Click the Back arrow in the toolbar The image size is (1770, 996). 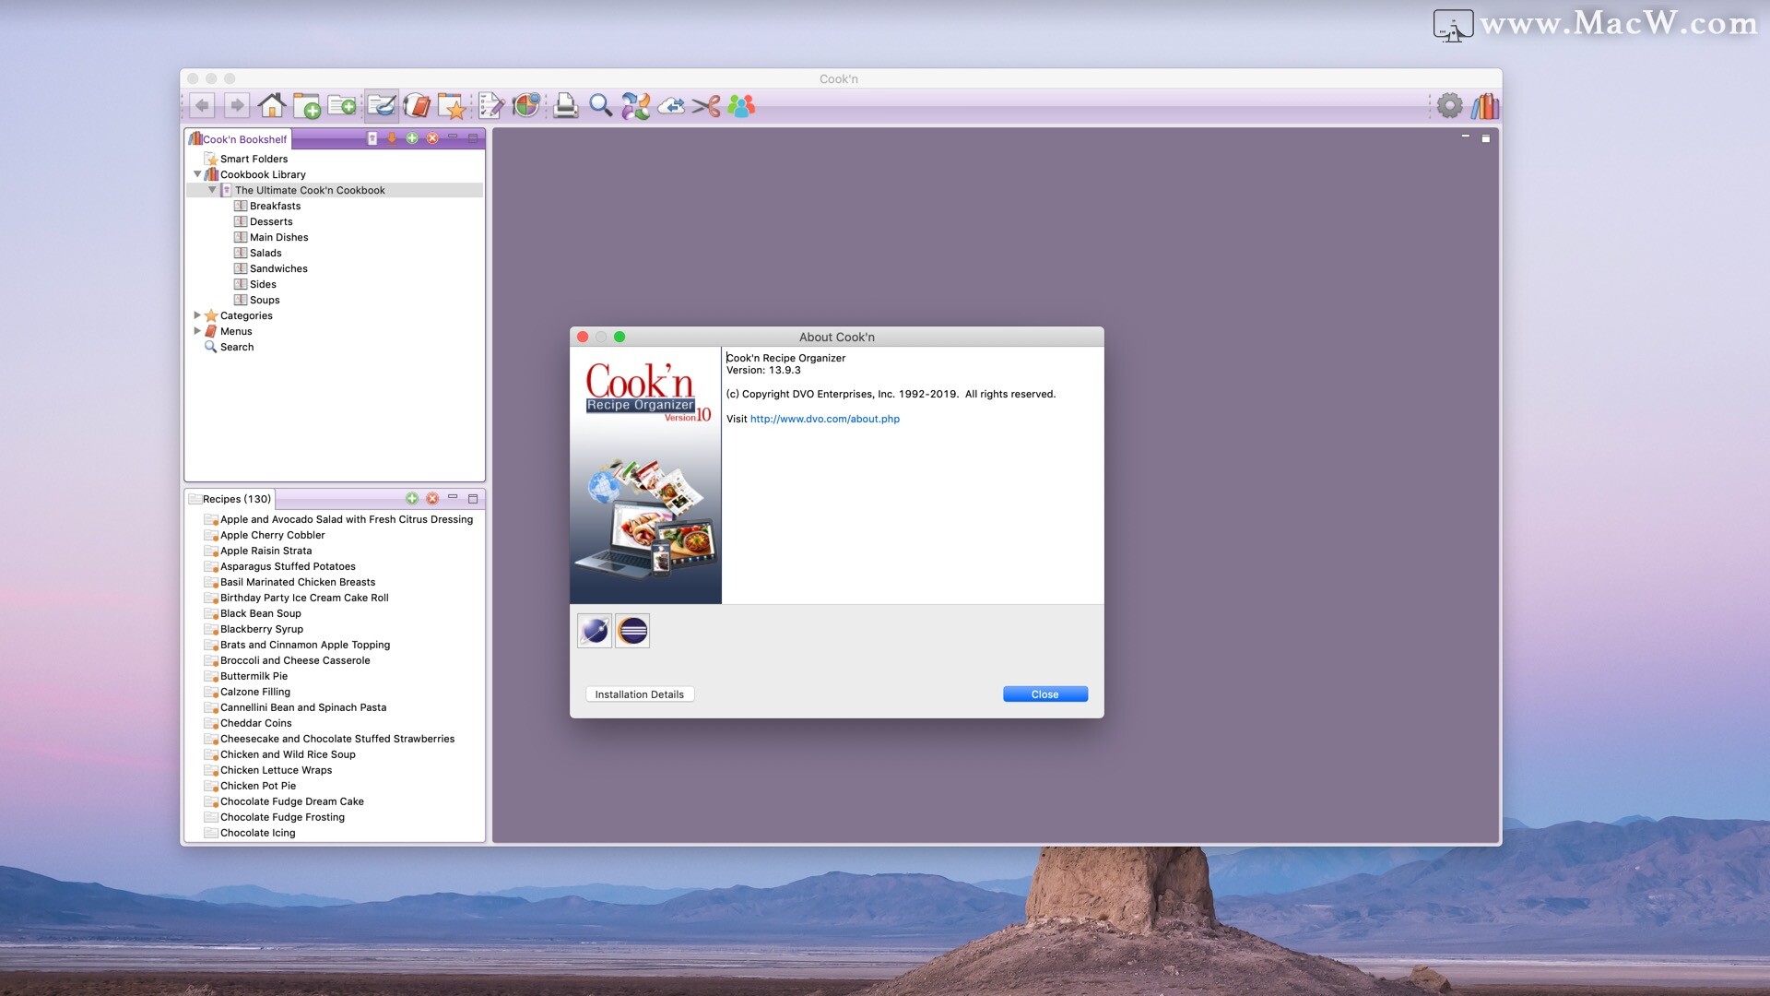point(202,106)
